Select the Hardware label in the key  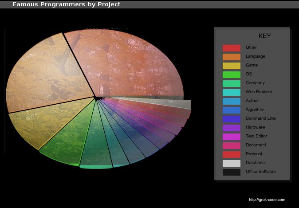(256, 127)
